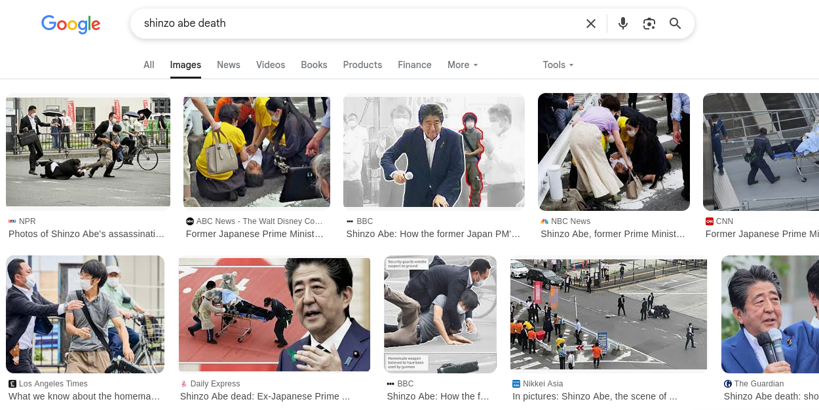
Task: Open 'What we know about the homema…' link
Action: point(85,396)
